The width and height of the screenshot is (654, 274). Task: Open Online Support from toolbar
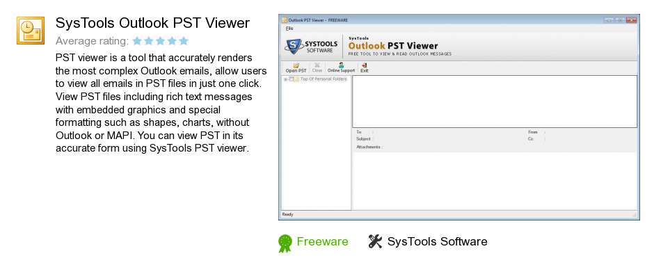tap(341, 67)
